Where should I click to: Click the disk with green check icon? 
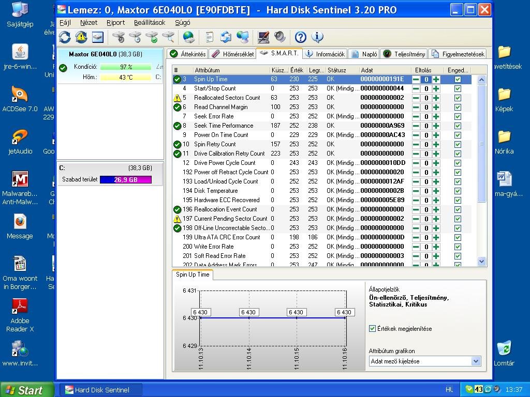[152, 37]
